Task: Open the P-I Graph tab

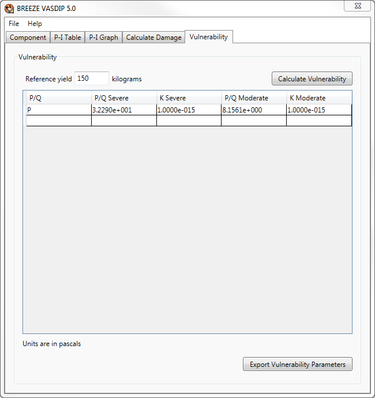Action: [x=103, y=37]
